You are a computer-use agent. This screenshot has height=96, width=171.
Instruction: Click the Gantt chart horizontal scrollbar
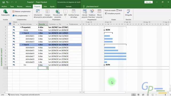[105, 92]
